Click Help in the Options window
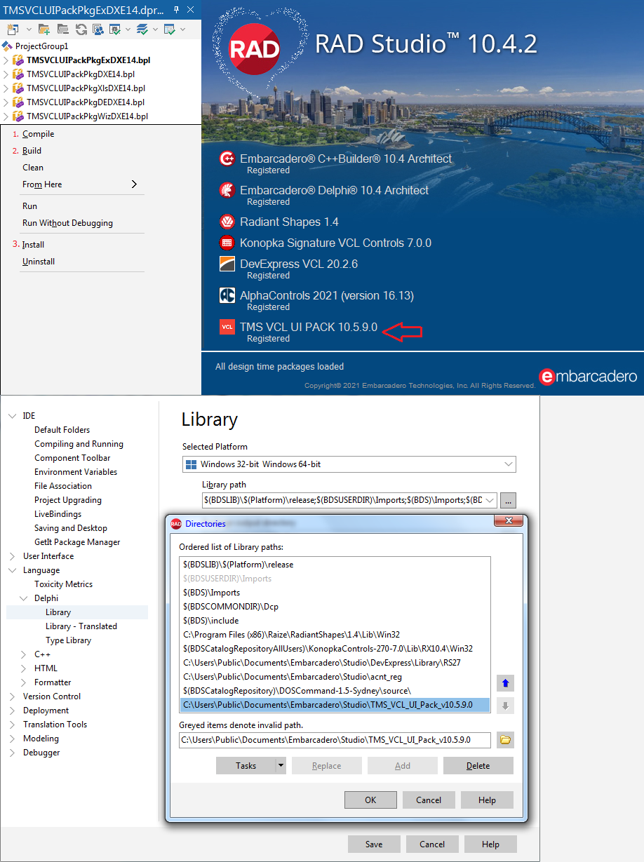This screenshot has width=644, height=862. [490, 844]
